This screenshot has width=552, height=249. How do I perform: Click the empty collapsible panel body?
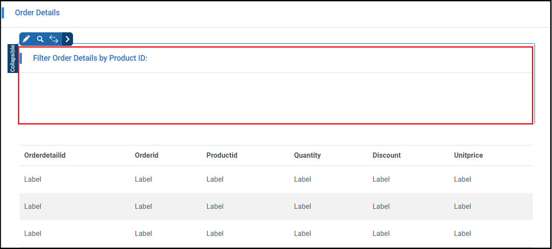coord(275,98)
